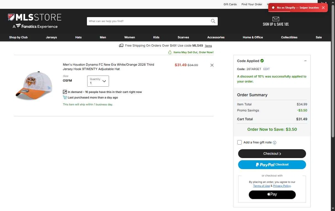This screenshot has width=335, height=211.
Task: Open the Jerseys menu
Action: [51, 37]
